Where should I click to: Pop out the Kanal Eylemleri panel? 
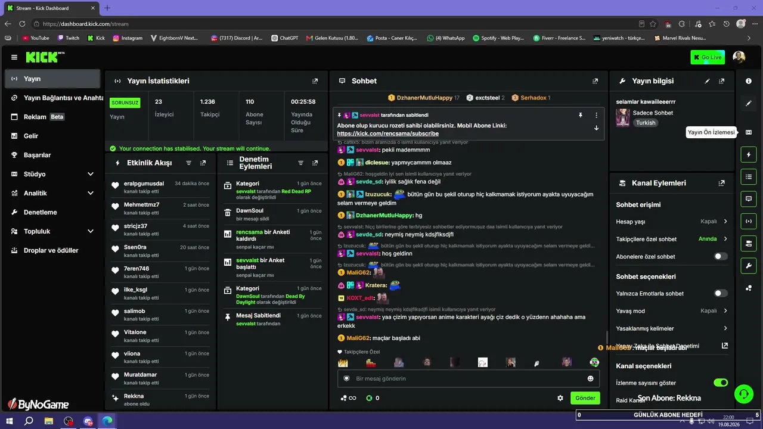pyautogui.click(x=722, y=184)
